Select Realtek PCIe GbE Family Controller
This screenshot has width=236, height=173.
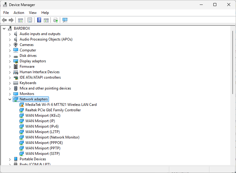pos(53,110)
